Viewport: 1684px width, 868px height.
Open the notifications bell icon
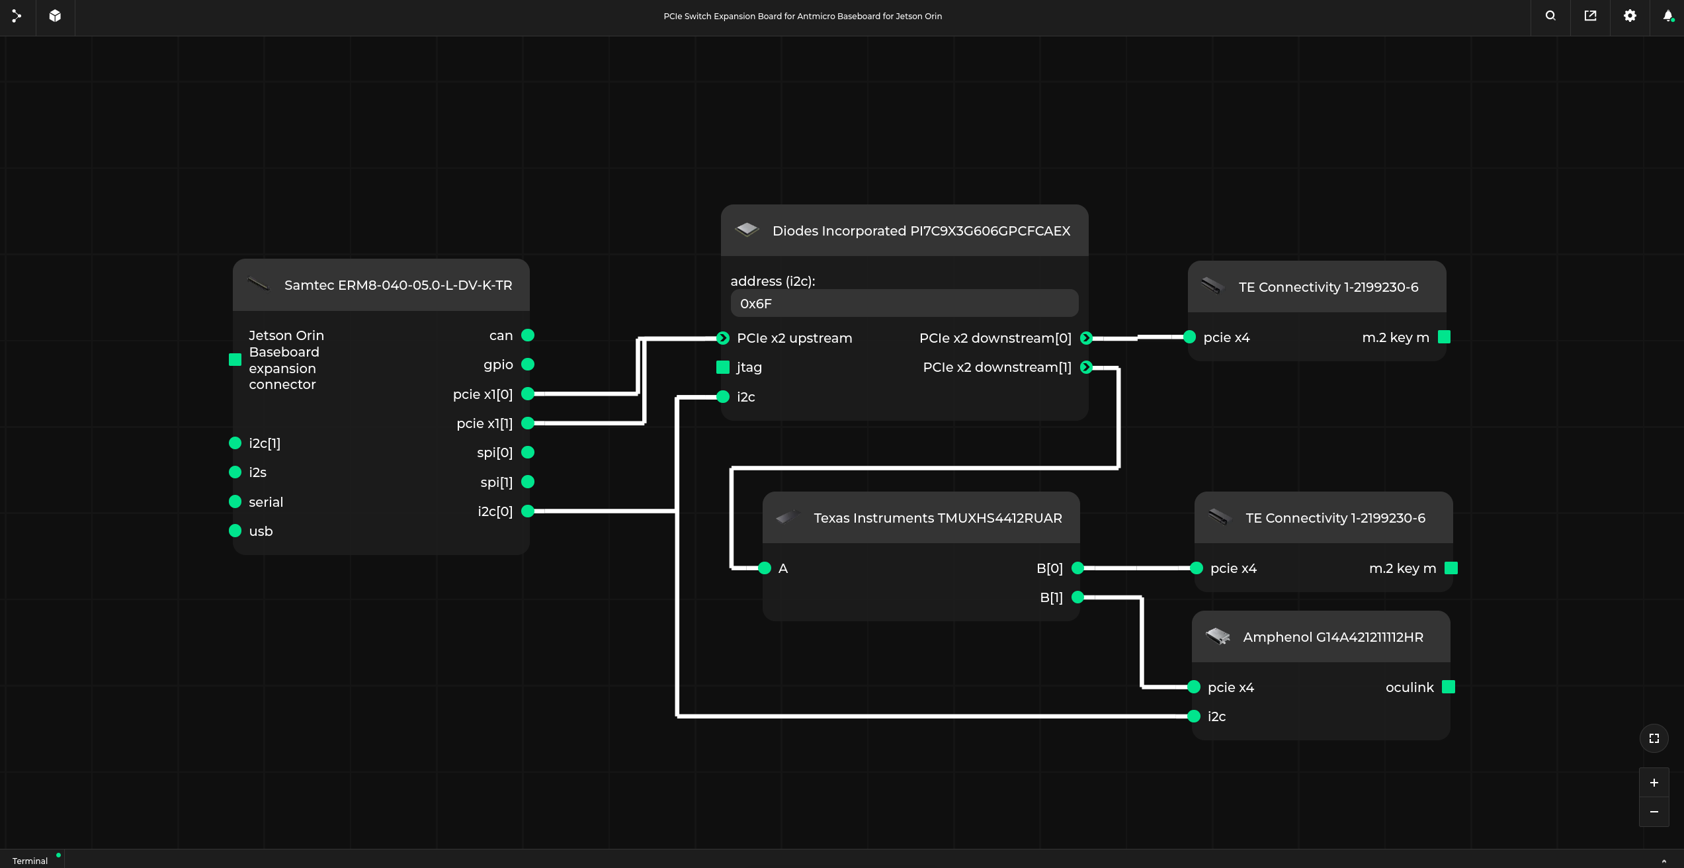(1668, 16)
